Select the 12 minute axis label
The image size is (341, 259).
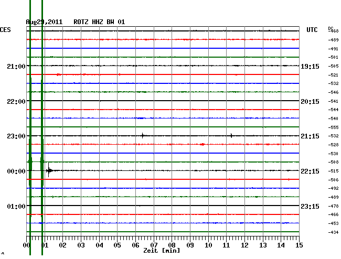tap(244, 245)
